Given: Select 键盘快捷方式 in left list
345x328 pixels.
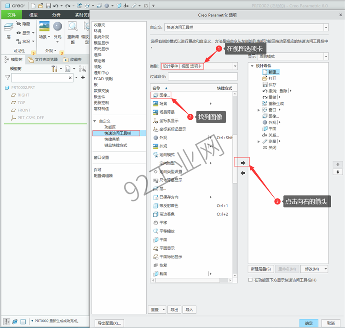Looking at the screenshot, I should tap(116, 145).
